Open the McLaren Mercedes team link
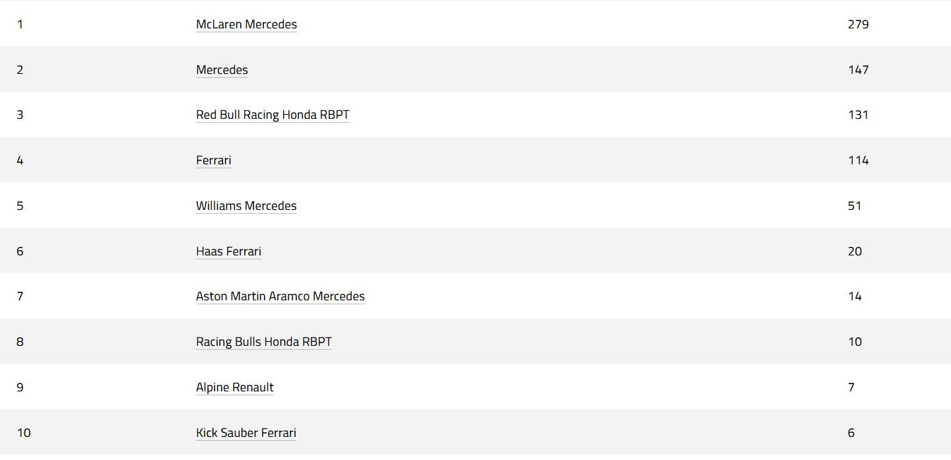 (246, 24)
